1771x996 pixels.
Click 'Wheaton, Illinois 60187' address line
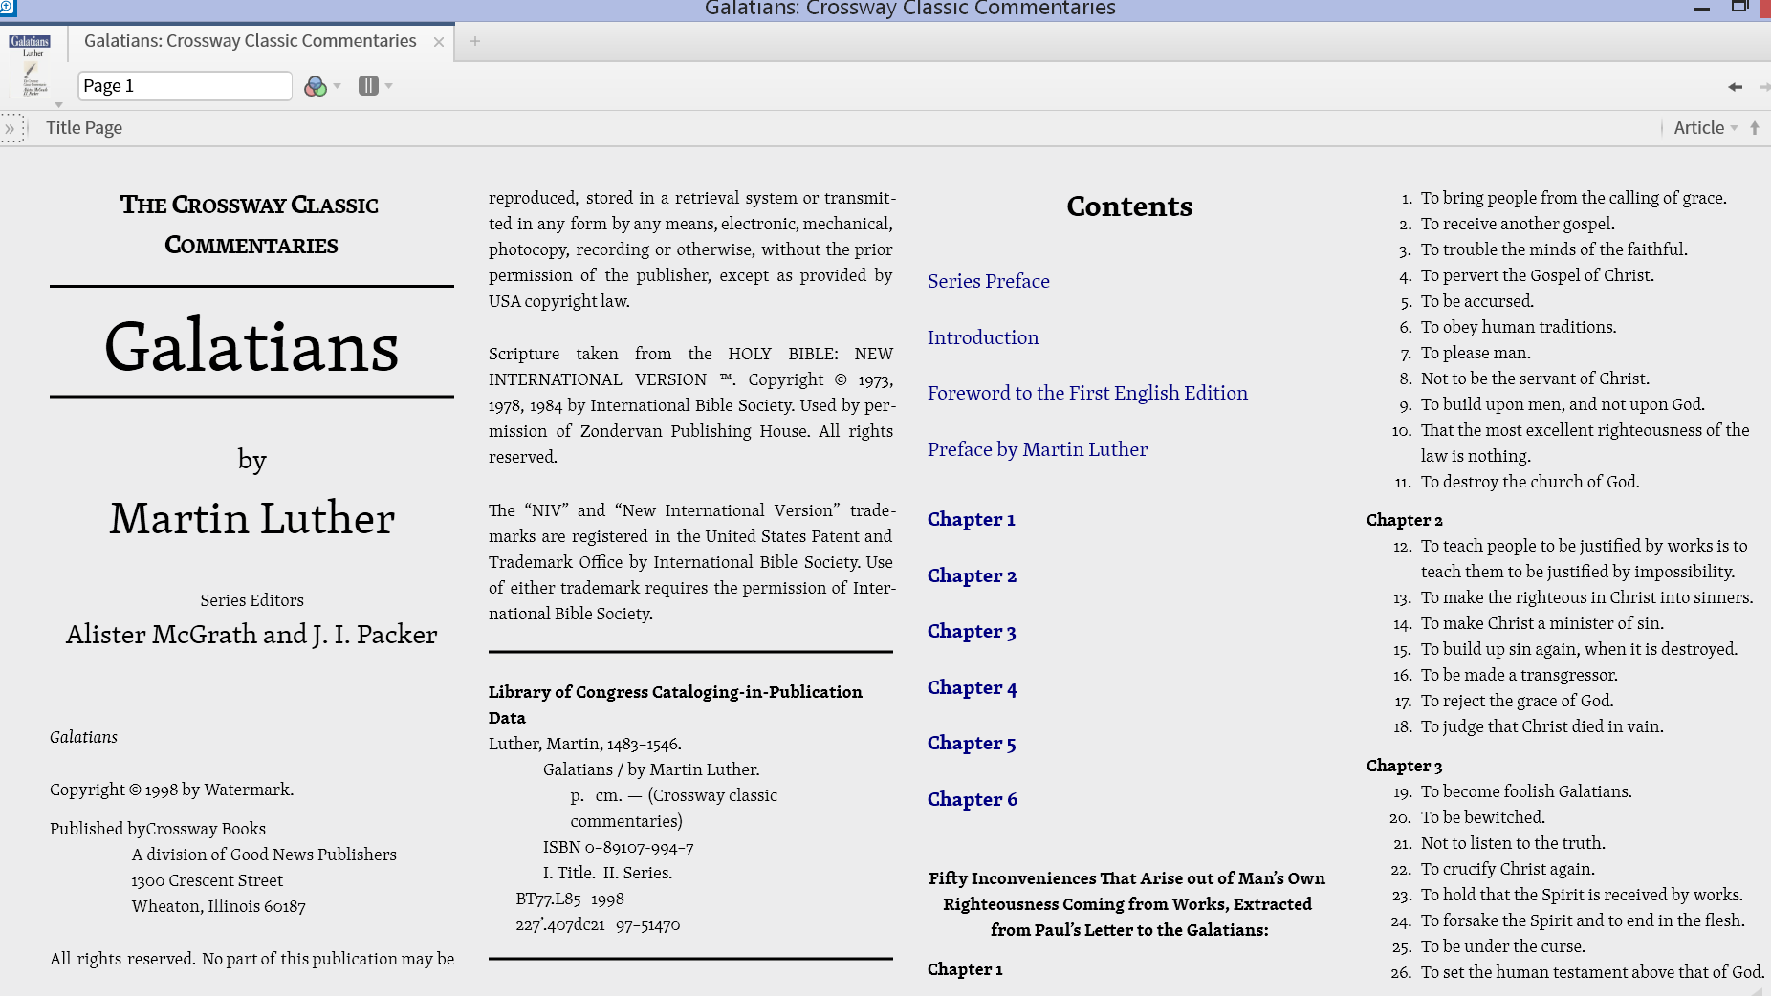[x=218, y=906]
